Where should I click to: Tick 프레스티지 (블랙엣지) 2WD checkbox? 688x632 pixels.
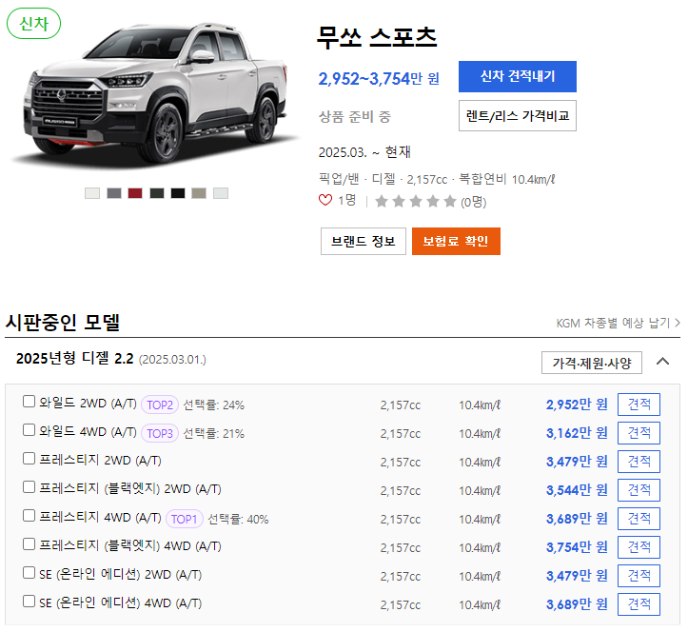tap(29, 487)
